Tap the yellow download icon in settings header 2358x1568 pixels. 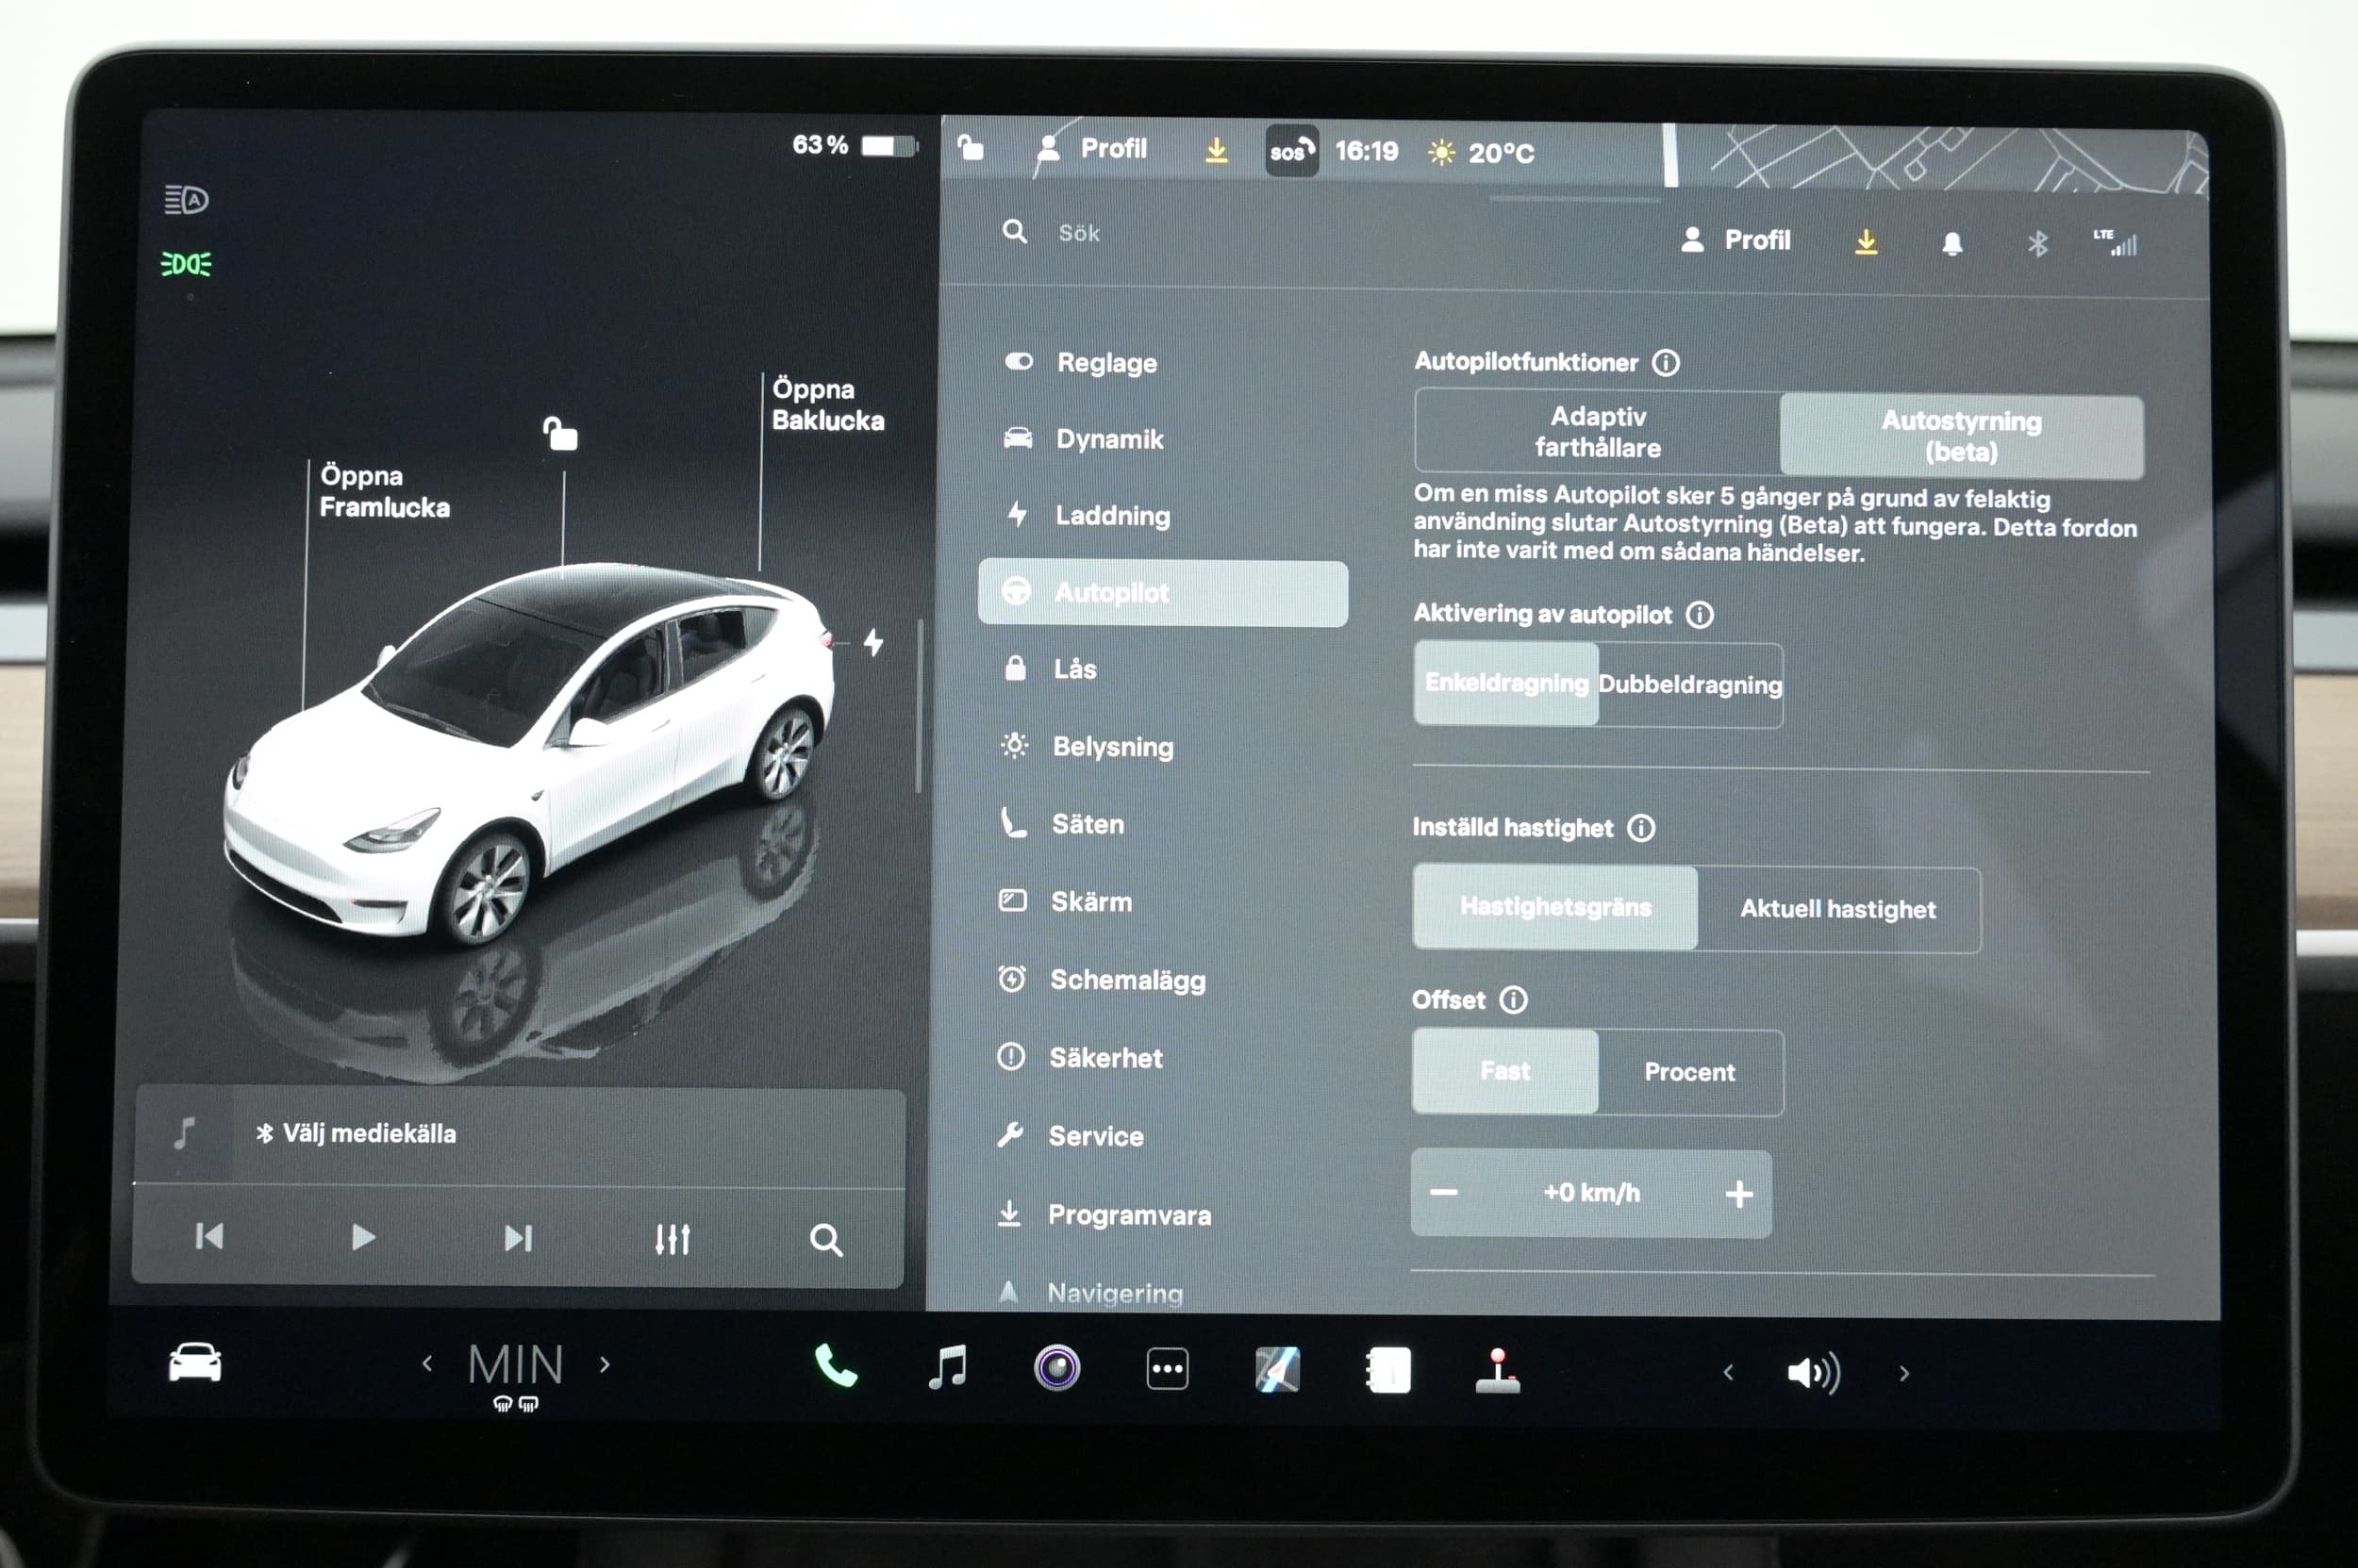click(x=1866, y=242)
